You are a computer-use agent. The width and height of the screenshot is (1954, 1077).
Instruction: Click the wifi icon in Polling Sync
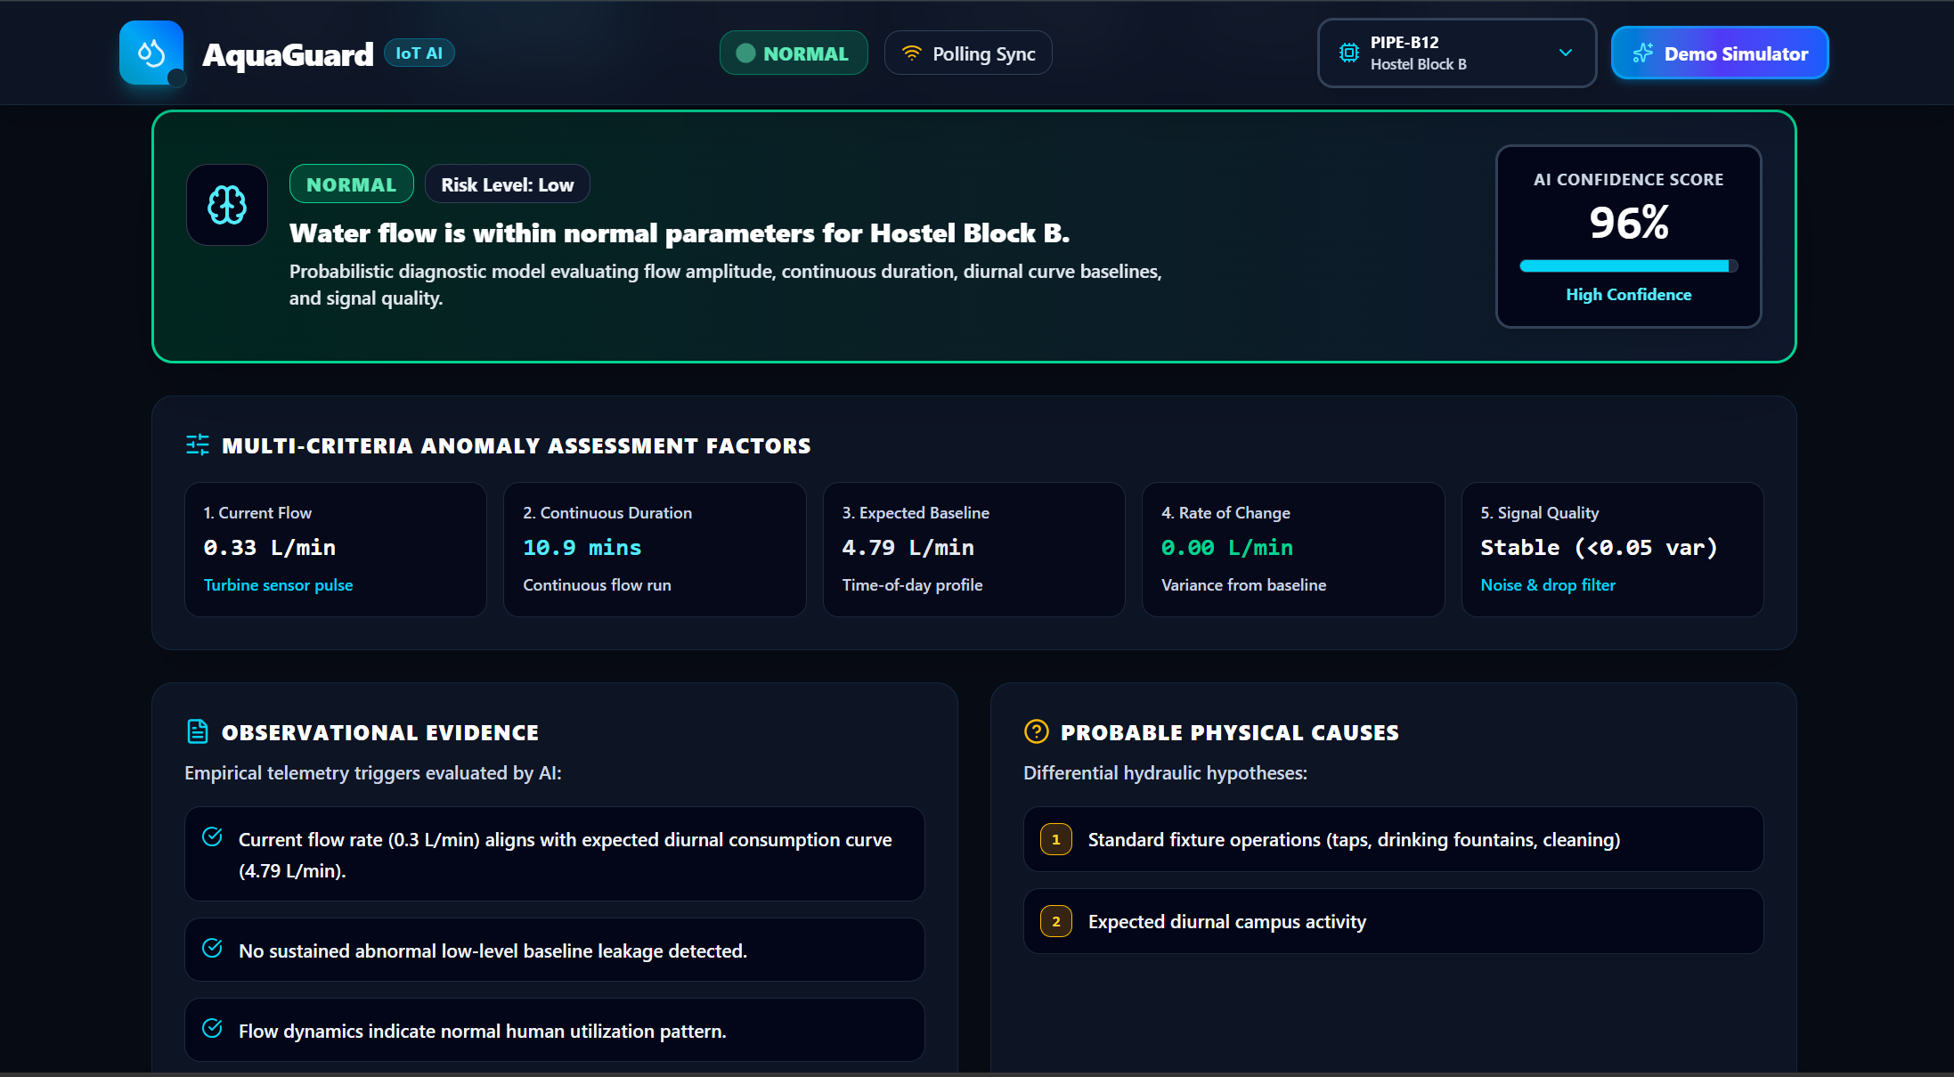click(x=911, y=53)
